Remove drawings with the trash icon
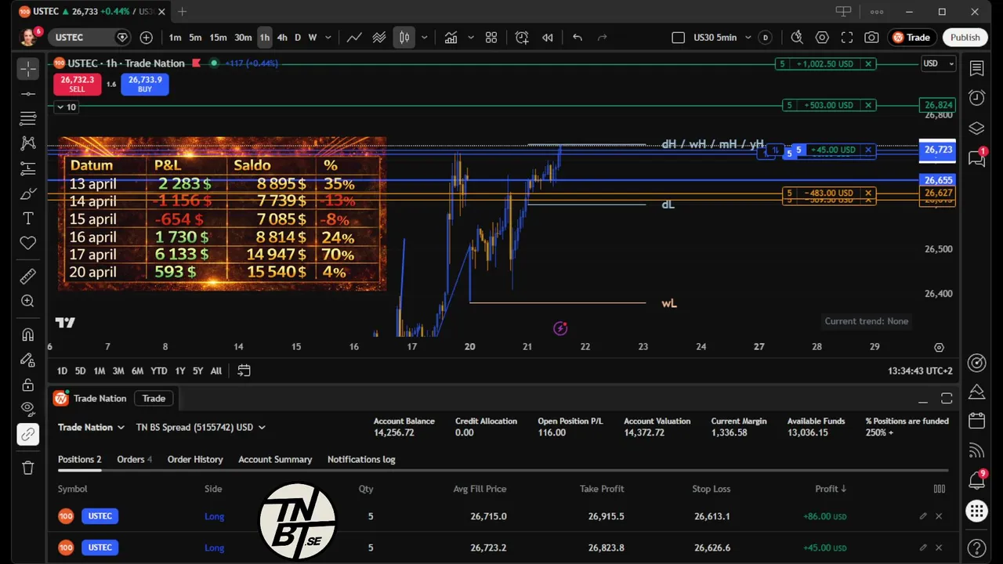Image resolution: width=1003 pixels, height=564 pixels. pos(28,468)
